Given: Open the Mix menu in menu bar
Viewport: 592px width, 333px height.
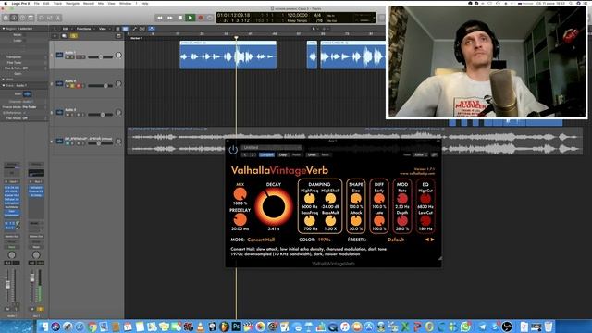Looking at the screenshot, I should 101,3.
